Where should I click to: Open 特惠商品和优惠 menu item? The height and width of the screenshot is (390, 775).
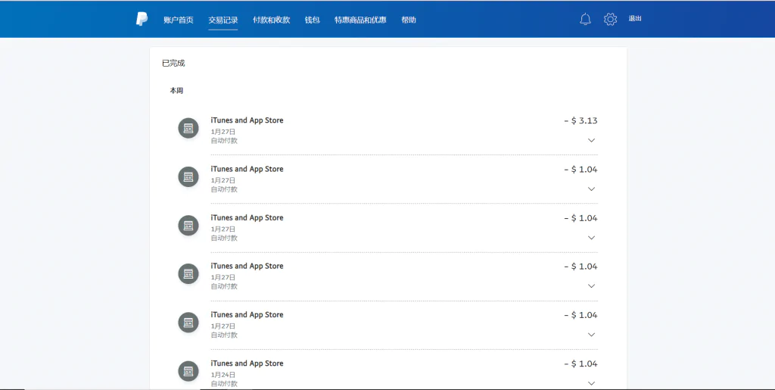[360, 20]
